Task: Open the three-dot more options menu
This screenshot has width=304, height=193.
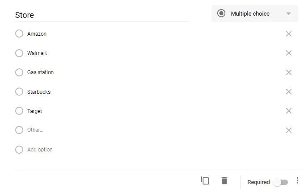Action: point(298,181)
